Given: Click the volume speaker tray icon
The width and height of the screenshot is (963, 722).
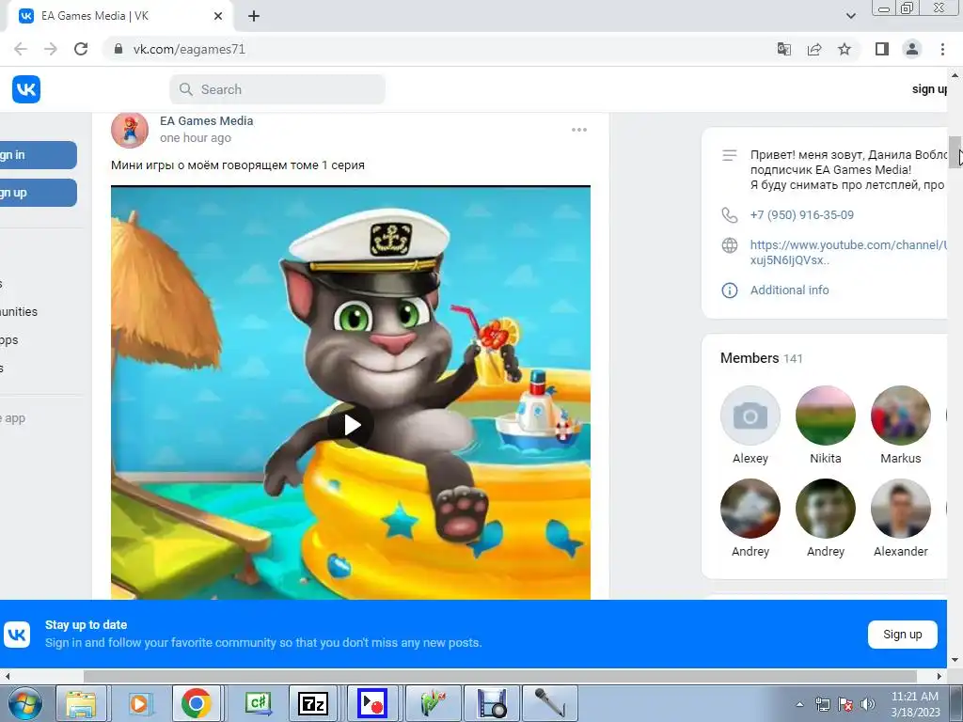Looking at the screenshot, I should pos(868,704).
